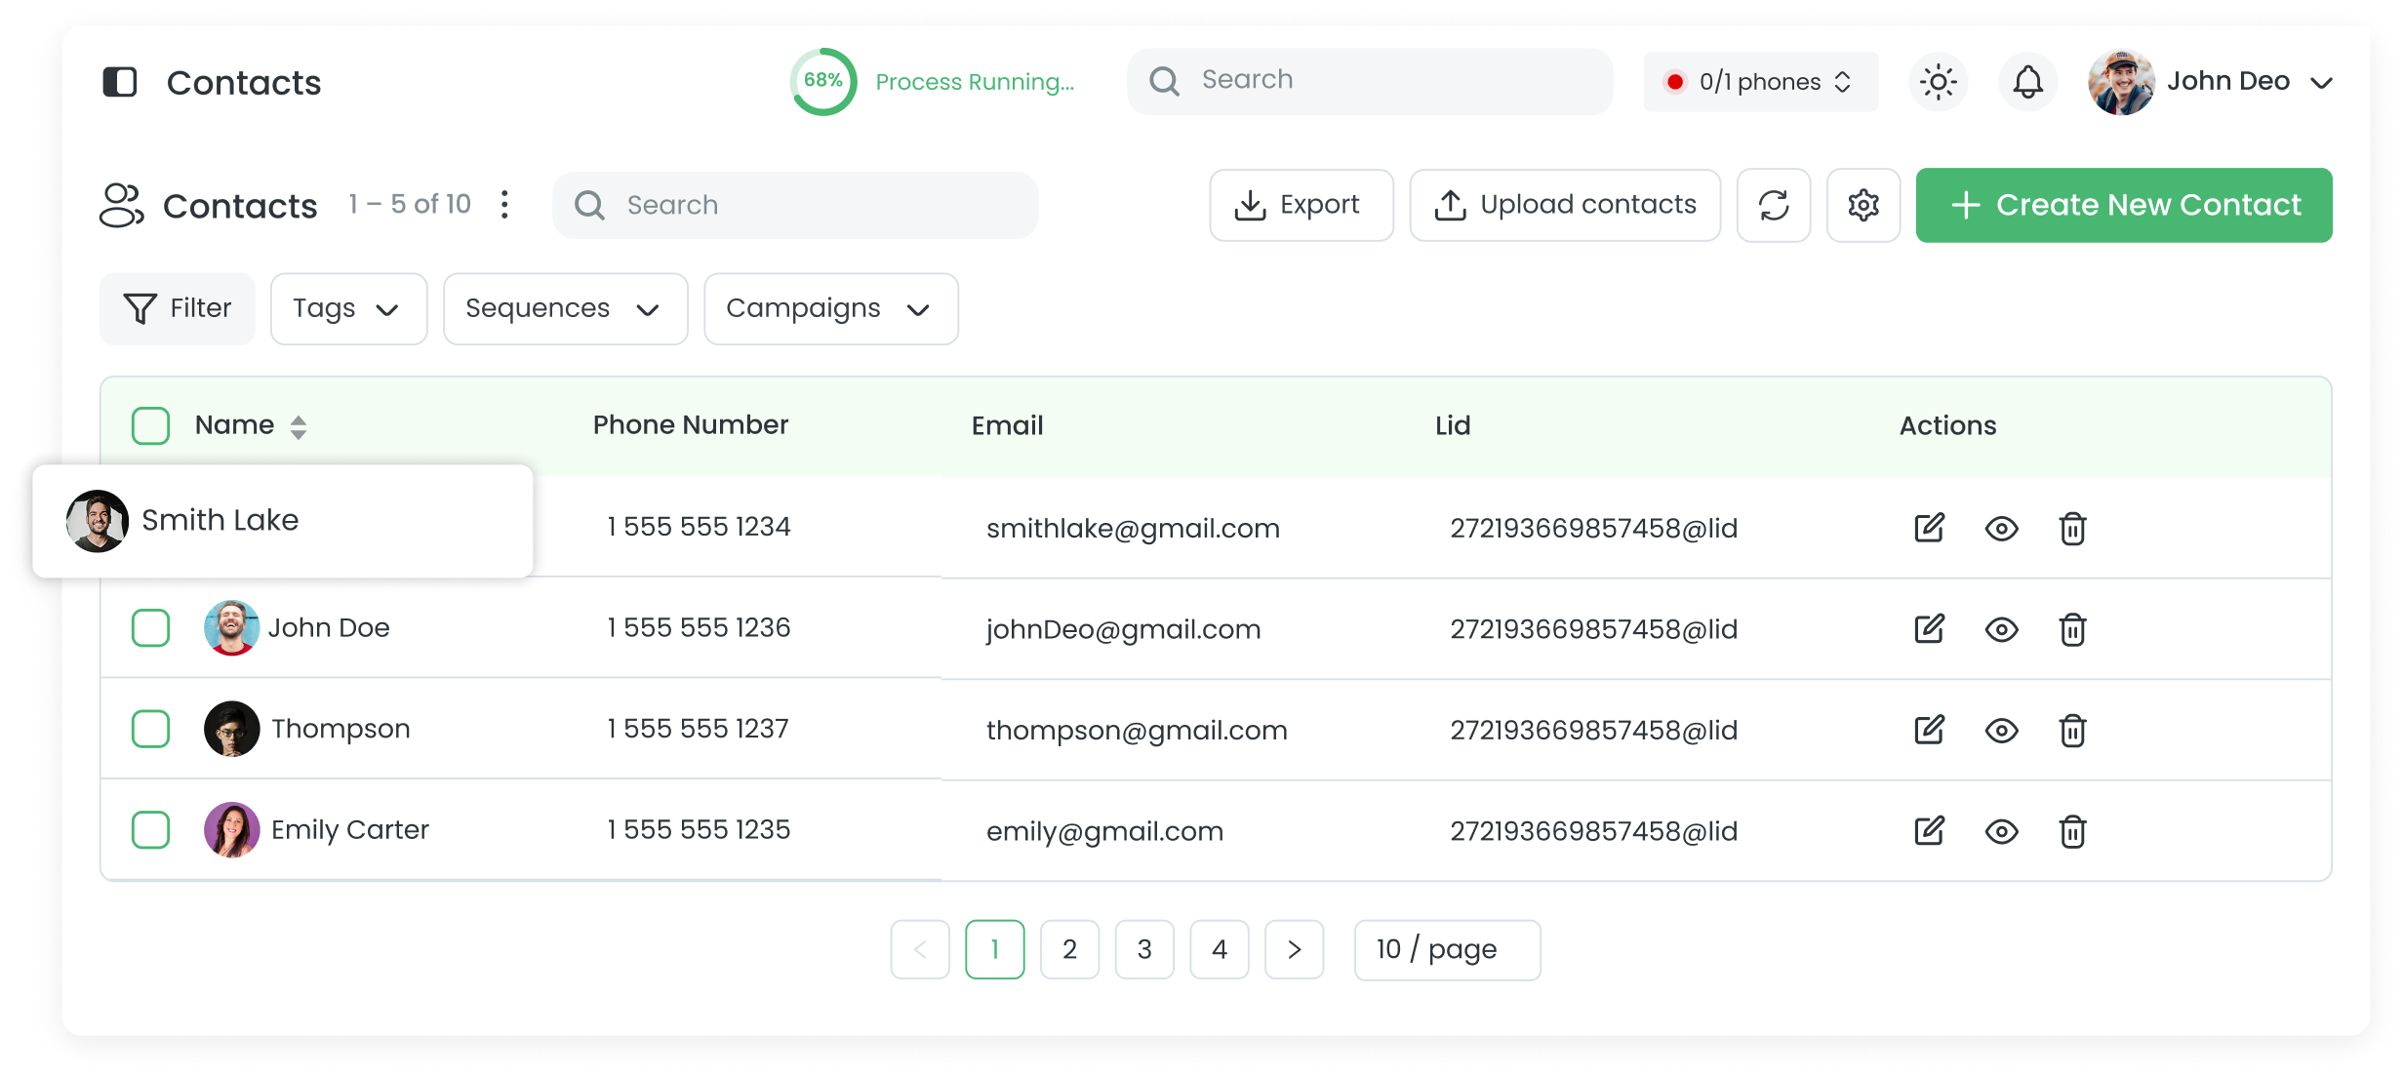This screenshot has width=2403, height=1076.
Task: Click the Email column header
Action: click(x=1007, y=425)
